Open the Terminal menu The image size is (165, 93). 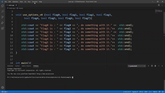pyautogui.click(x=35, y=2)
